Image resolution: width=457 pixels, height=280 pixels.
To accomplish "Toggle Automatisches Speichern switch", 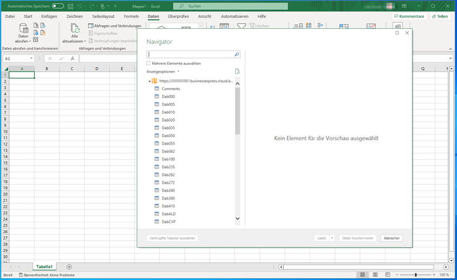I will [58, 6].
